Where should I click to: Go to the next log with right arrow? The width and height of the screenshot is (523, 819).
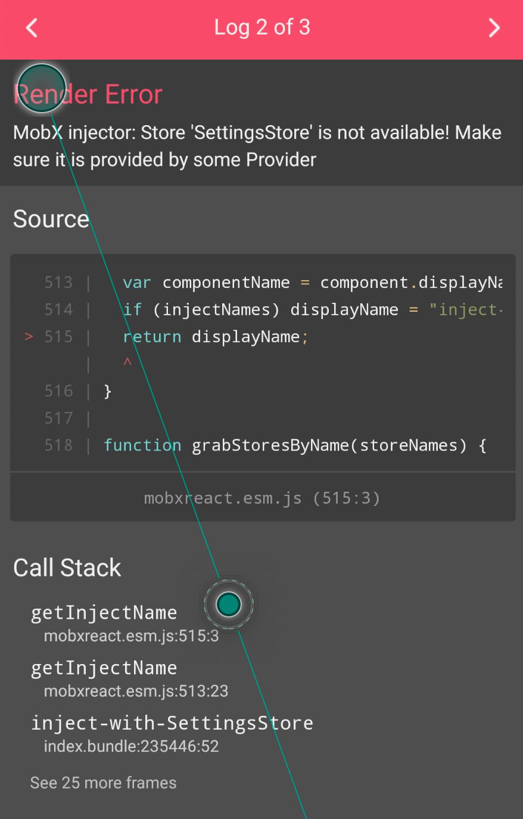point(494,27)
